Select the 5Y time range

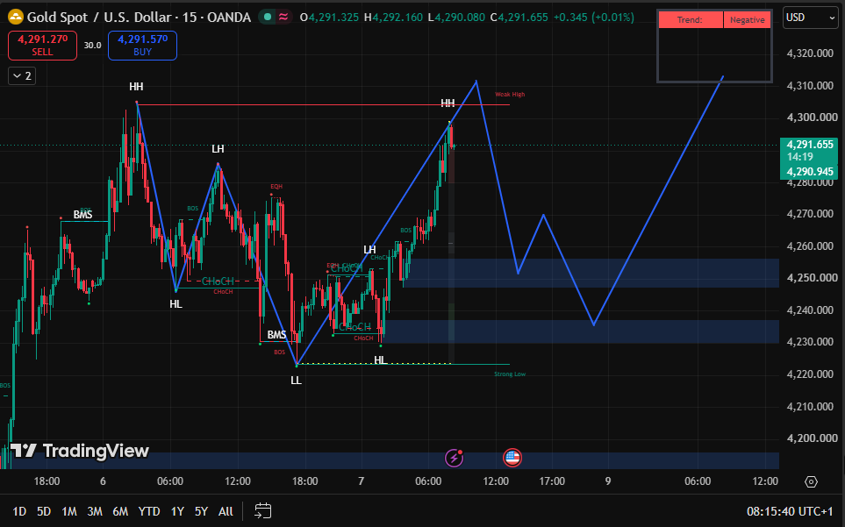tap(201, 511)
